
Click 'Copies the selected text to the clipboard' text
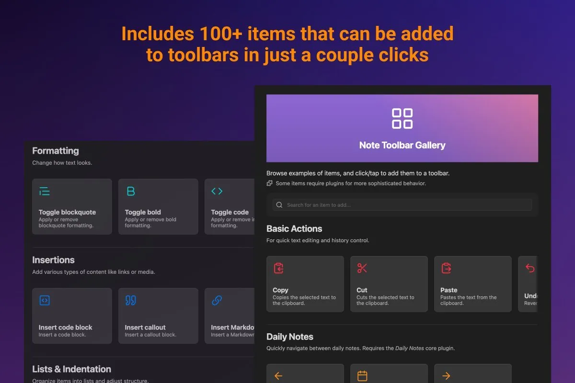click(304, 300)
